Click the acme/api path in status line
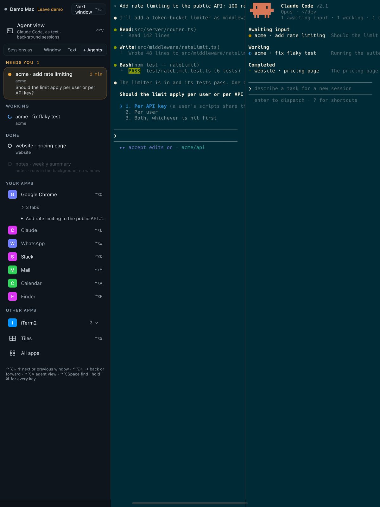The image size is (380, 507). point(193,147)
